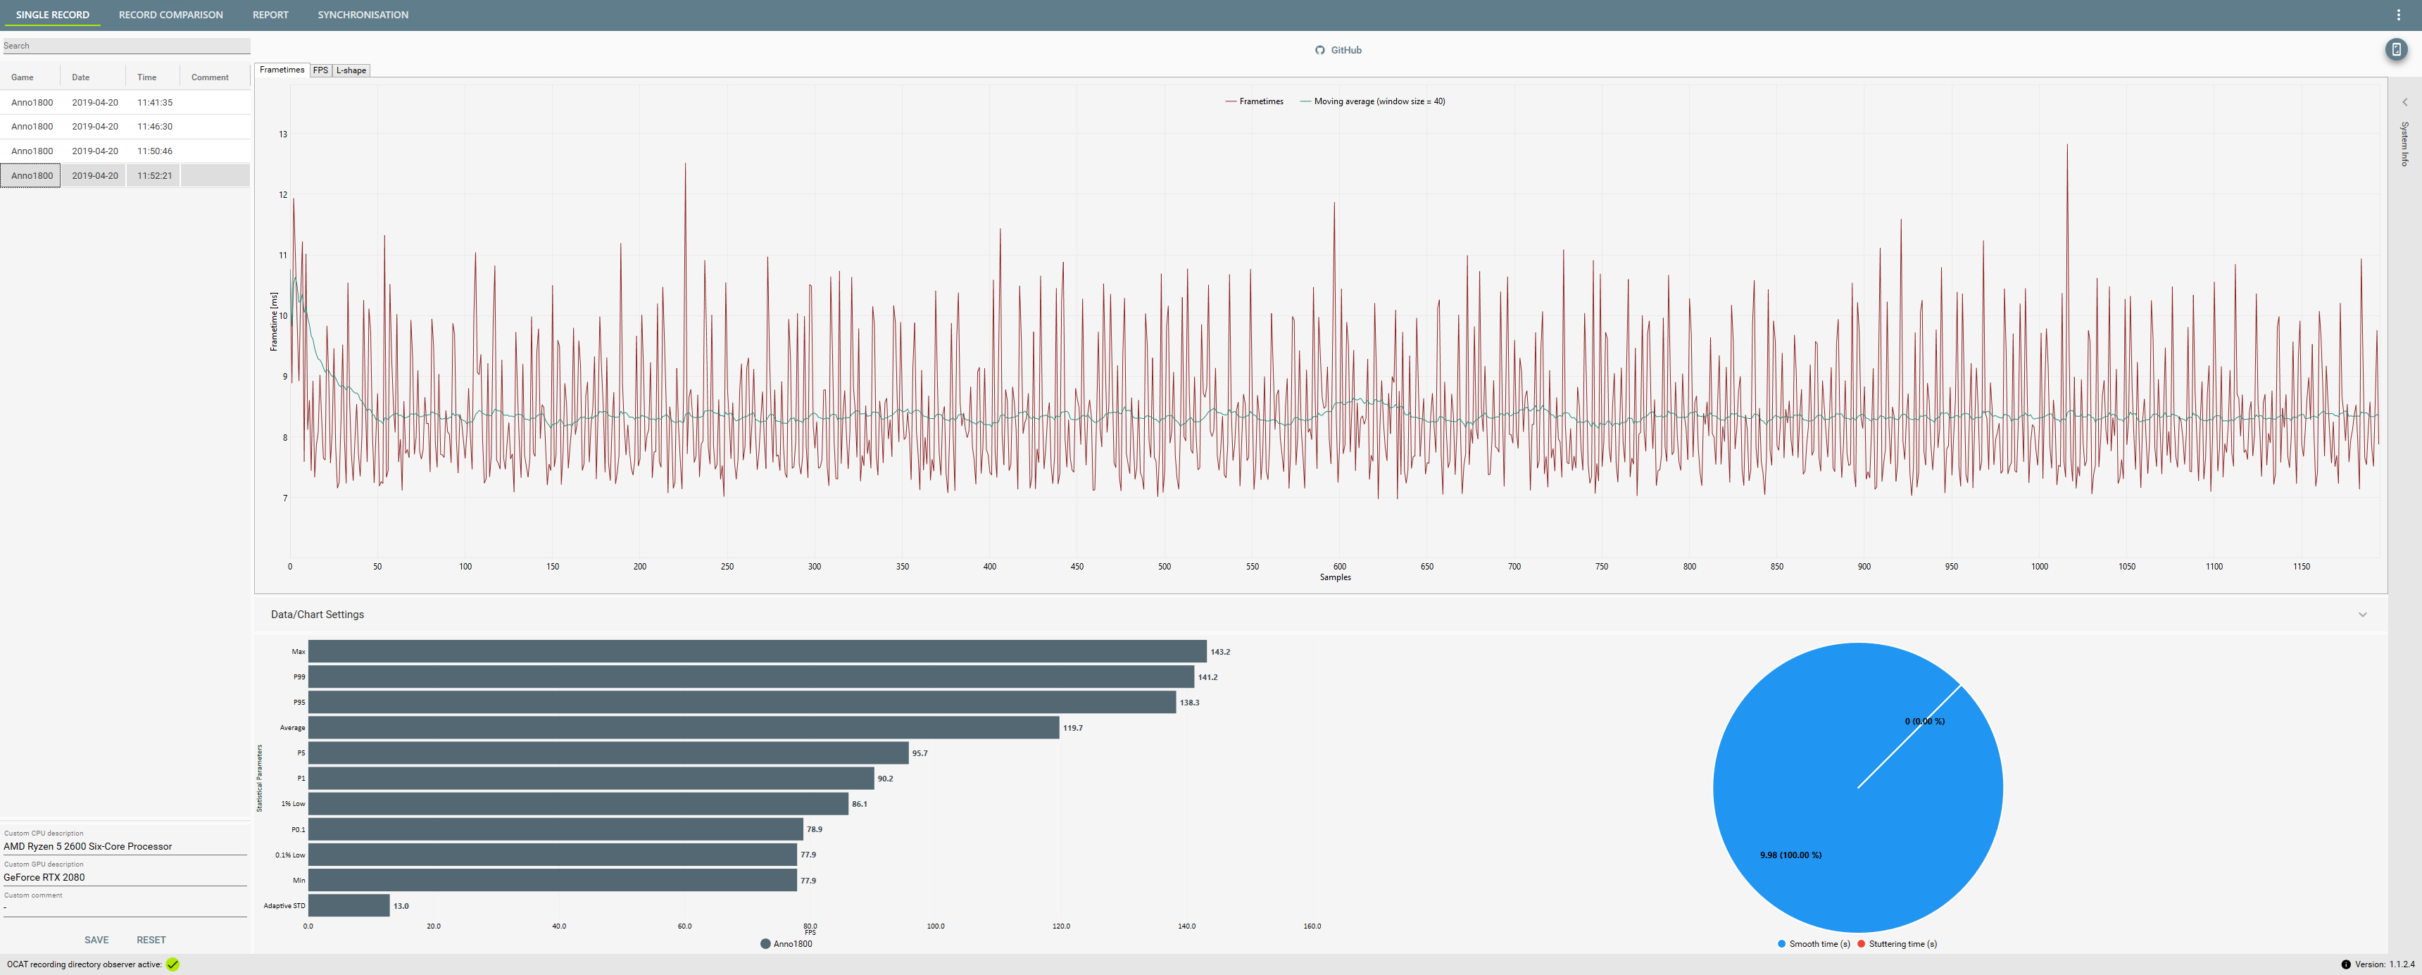The height and width of the screenshot is (975, 2422).
Task: Click the Anno1800 legend dot under bar chart
Action: click(765, 944)
